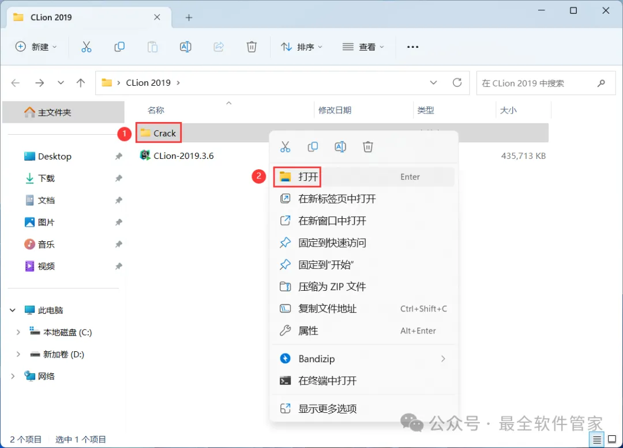
Task: Click Copy icon in context menu
Action: point(313,147)
